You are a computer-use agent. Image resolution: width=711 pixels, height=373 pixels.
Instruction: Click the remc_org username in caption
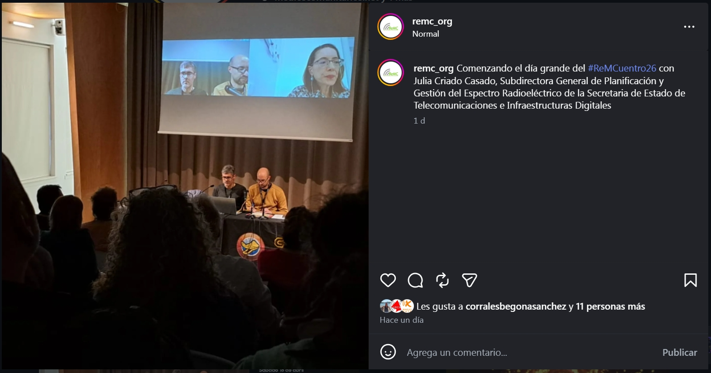(433, 68)
